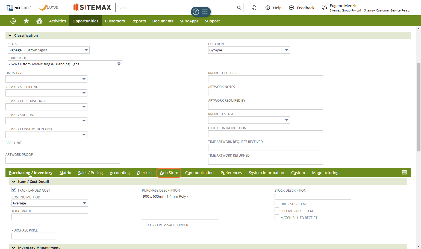Image resolution: width=421 pixels, height=249 pixels.
Task: Open the Reports menu
Action: pyautogui.click(x=139, y=21)
